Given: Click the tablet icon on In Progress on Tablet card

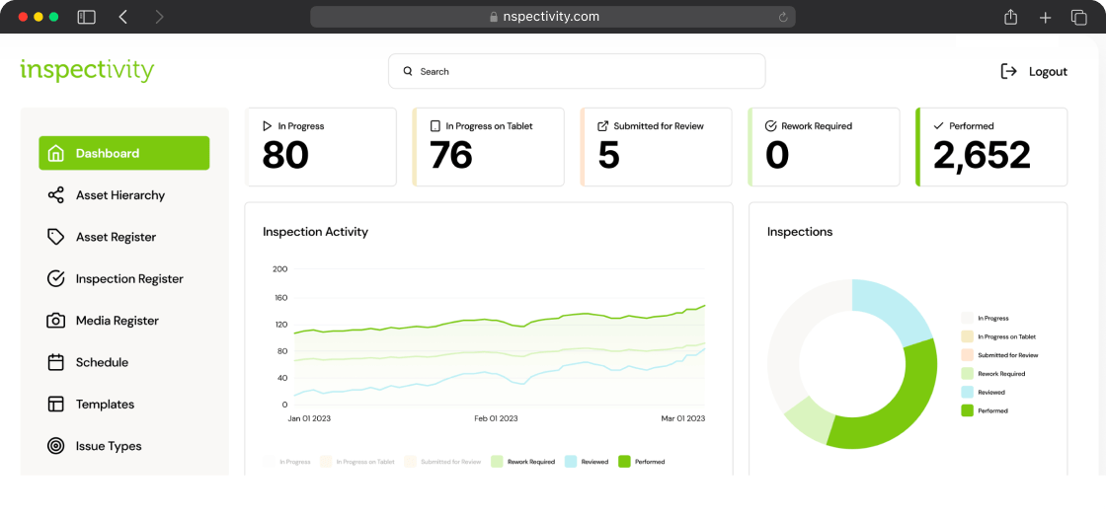Looking at the screenshot, I should (x=435, y=126).
